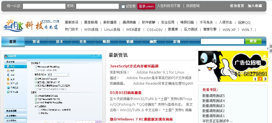Select the 情感 navigation tab
Viewport: 272px width, 123px height.
pyautogui.click(x=130, y=42)
